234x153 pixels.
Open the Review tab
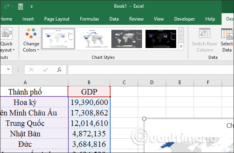(x=136, y=19)
